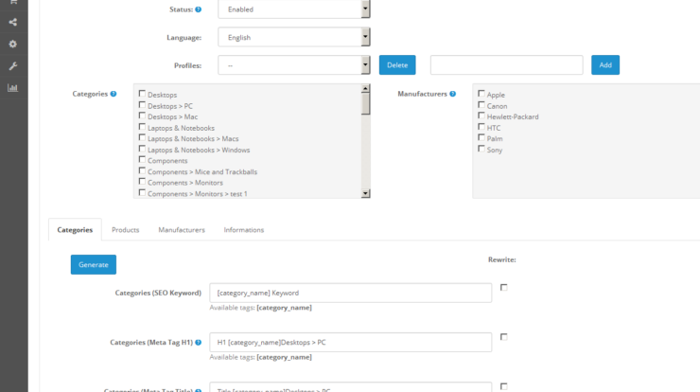
Task: Switch to the Categories tab
Action: (75, 230)
